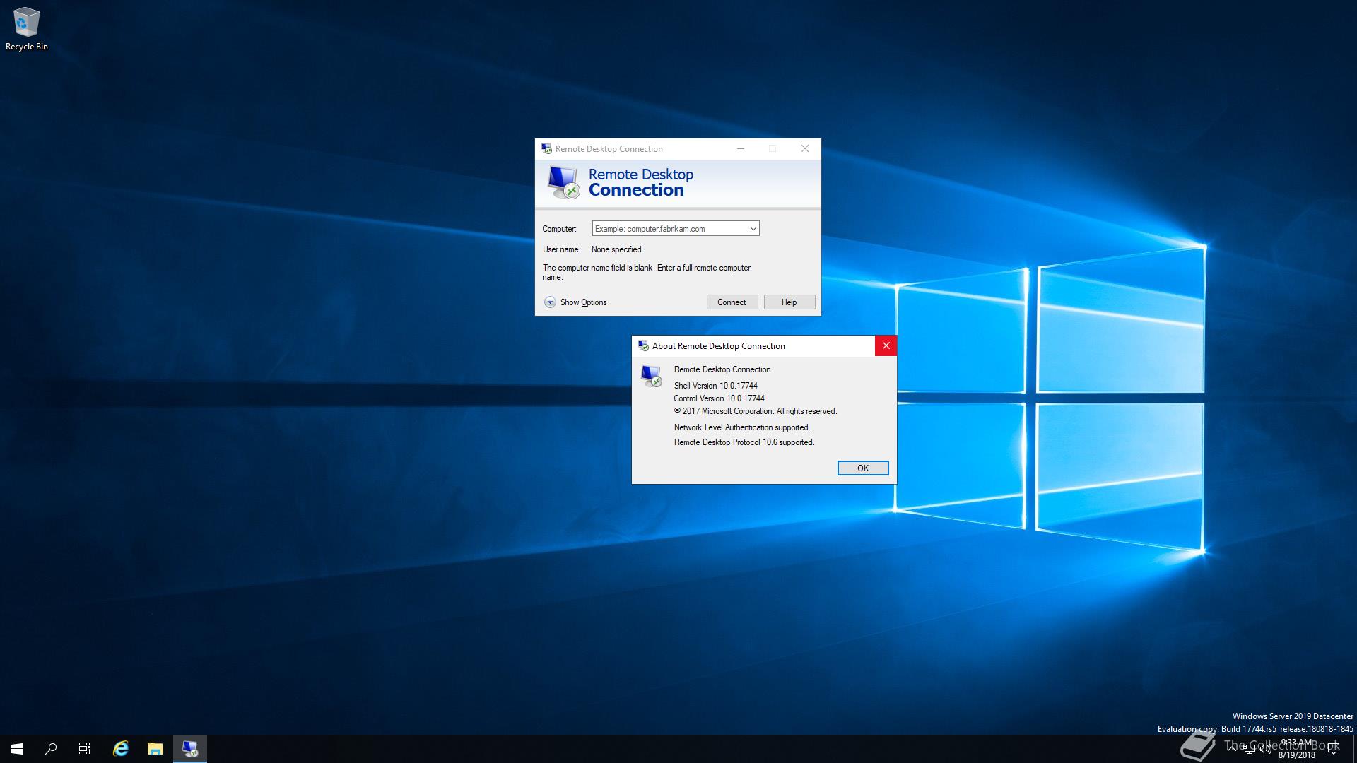
Task: Close the About Remote Desktop Connection dialog
Action: click(x=886, y=346)
